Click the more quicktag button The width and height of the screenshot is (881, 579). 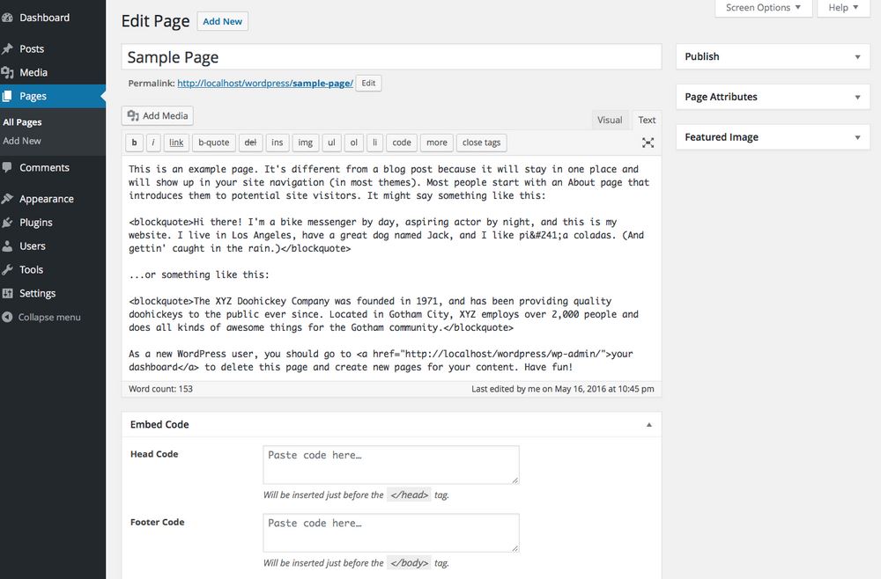point(437,143)
